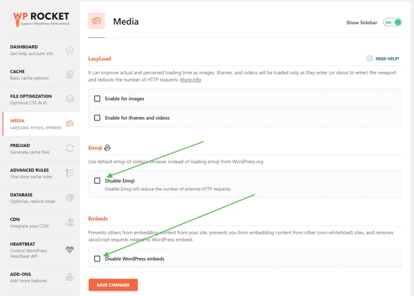414x296 pixels.
Task: Click the Add-ons cubes icon
Action: (70, 277)
